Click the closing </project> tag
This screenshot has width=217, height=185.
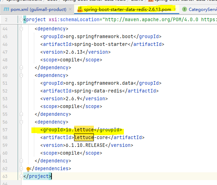(37, 176)
